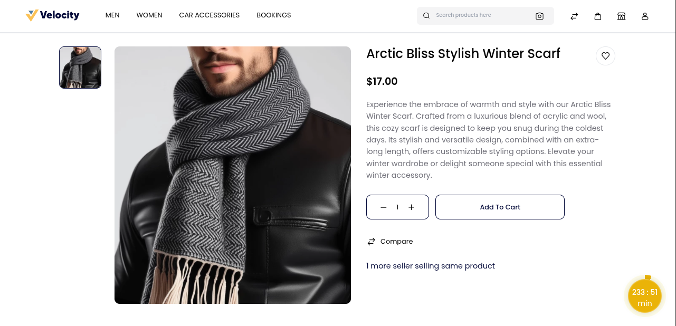
Task: Click the Add To Cart button
Action: (500, 207)
